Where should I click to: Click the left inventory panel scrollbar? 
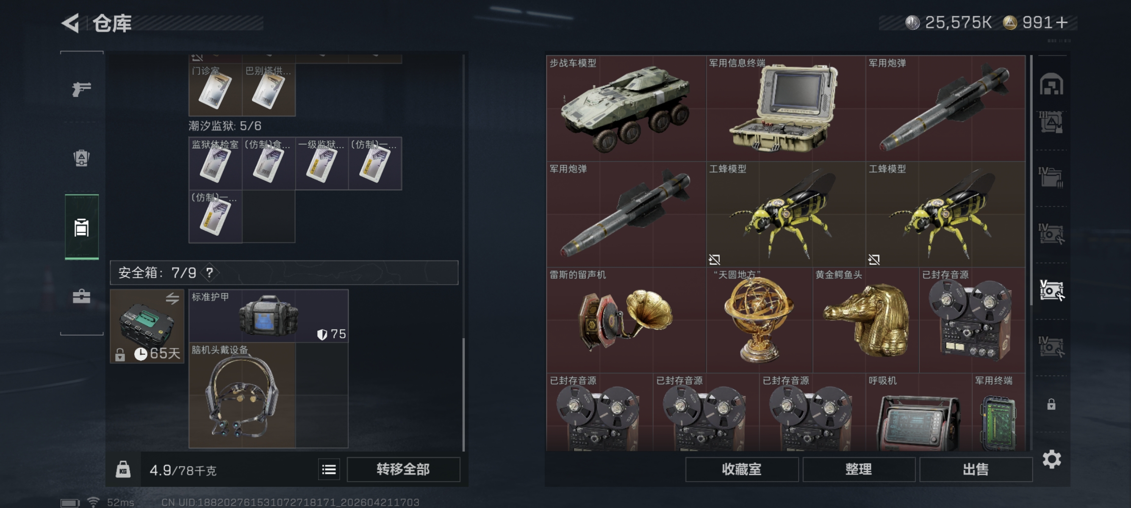coord(464,252)
